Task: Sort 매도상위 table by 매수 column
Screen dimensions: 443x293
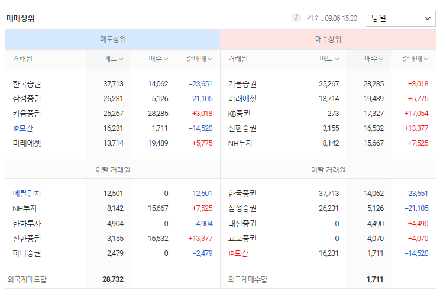Action: (159, 59)
